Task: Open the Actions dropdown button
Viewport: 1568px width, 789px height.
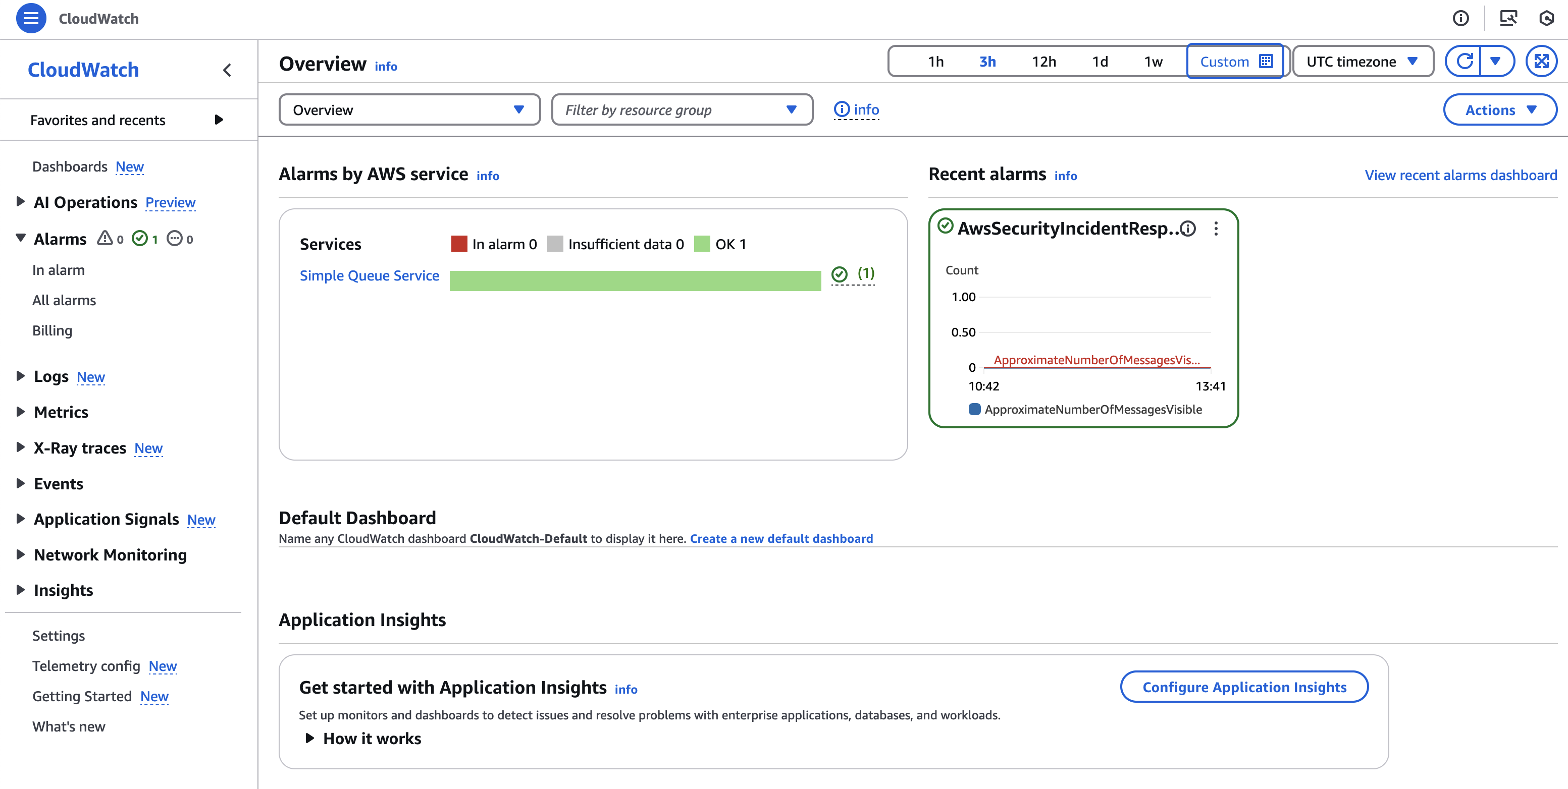Action: [x=1500, y=109]
